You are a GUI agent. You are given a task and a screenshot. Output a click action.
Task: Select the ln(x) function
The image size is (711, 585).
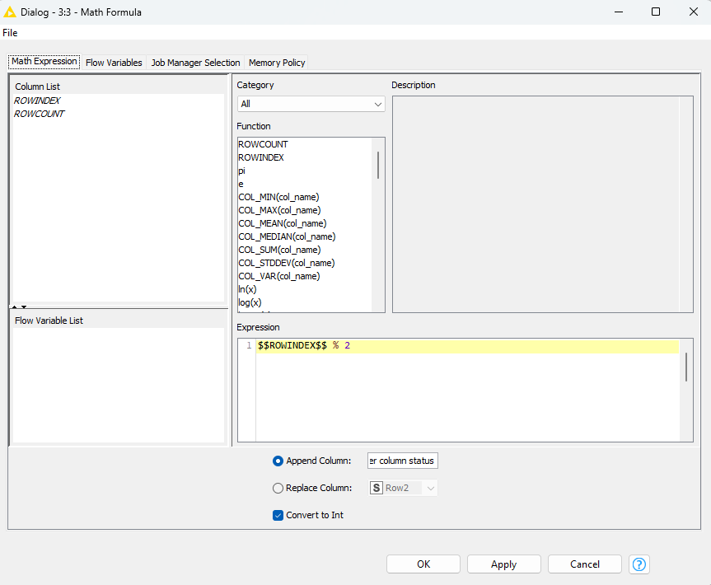pos(247,289)
